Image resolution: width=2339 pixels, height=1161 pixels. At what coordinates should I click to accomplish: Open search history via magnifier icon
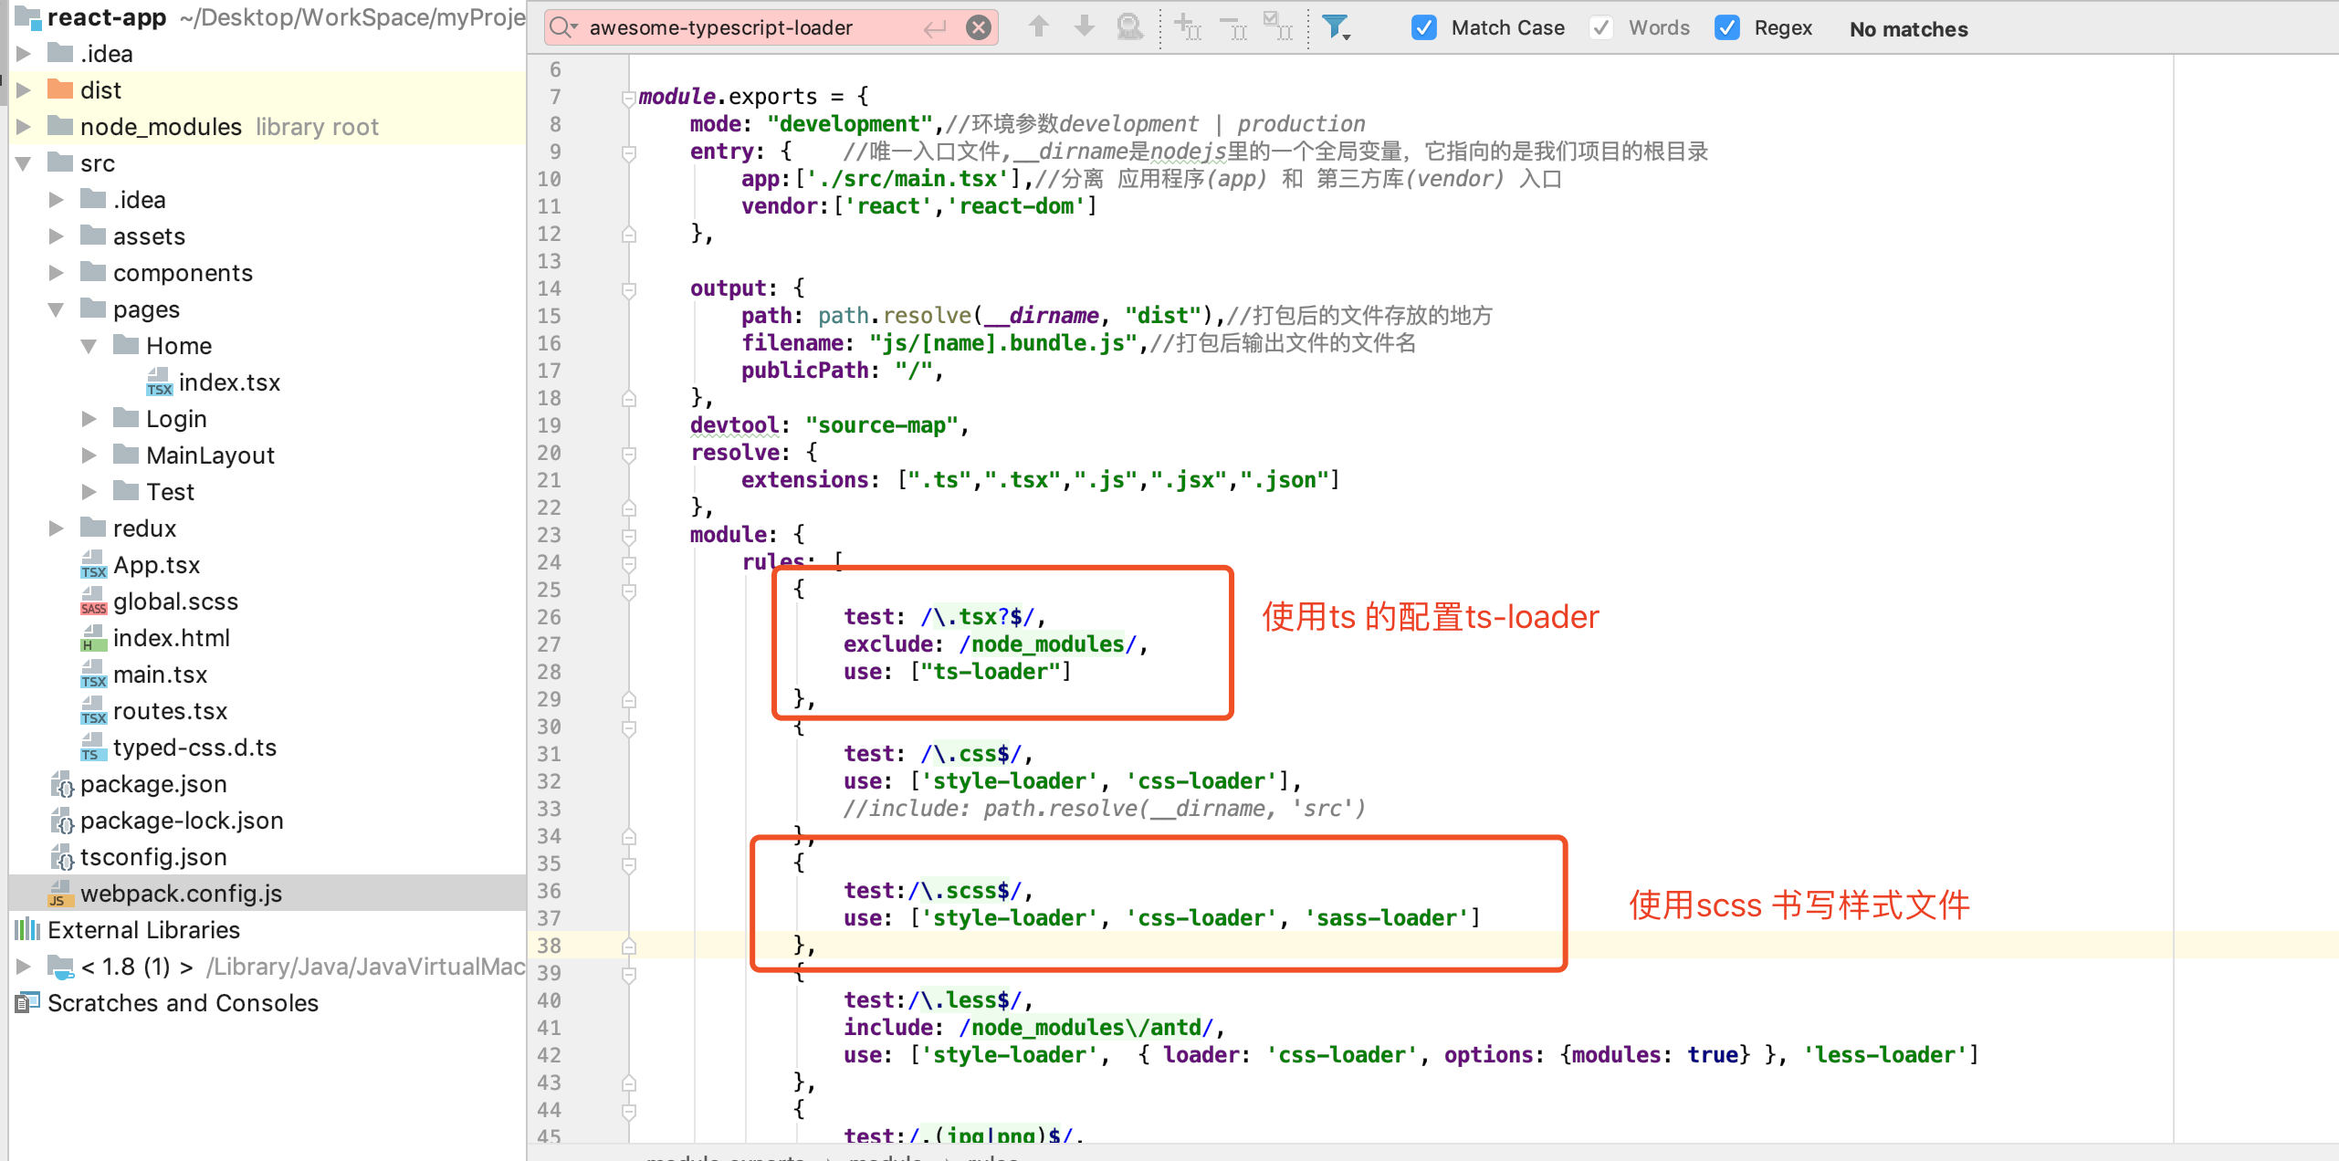[x=564, y=27]
